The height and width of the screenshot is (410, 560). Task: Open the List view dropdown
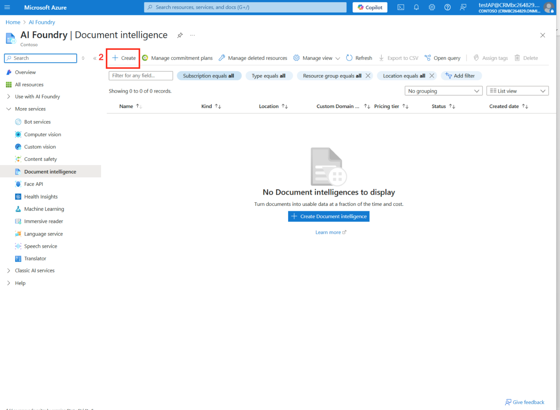518,91
